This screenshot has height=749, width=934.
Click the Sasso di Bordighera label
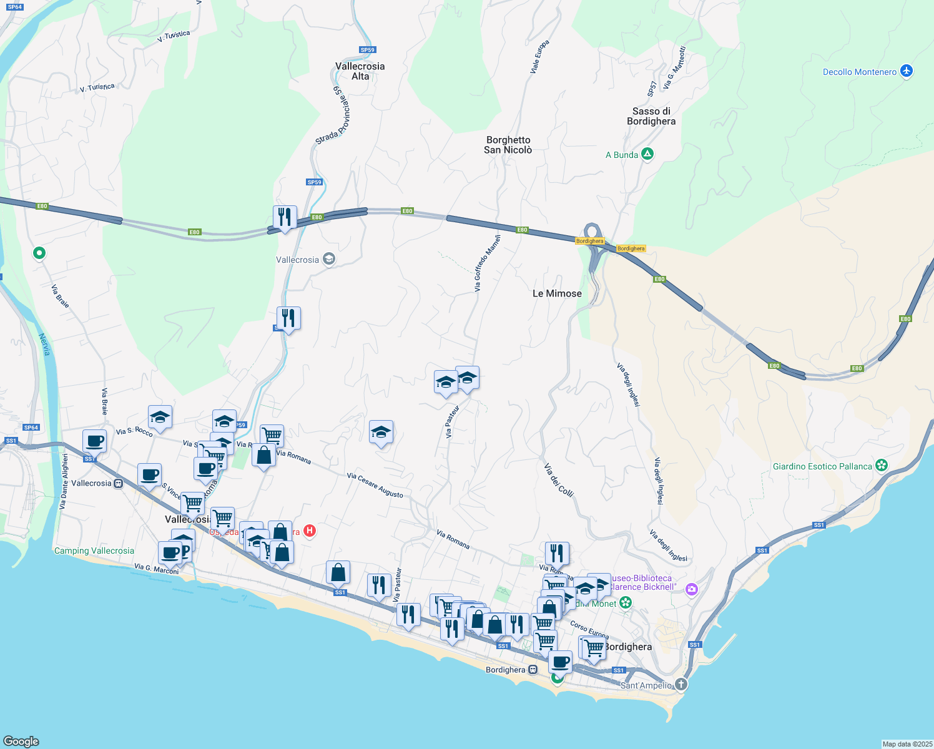(651, 116)
